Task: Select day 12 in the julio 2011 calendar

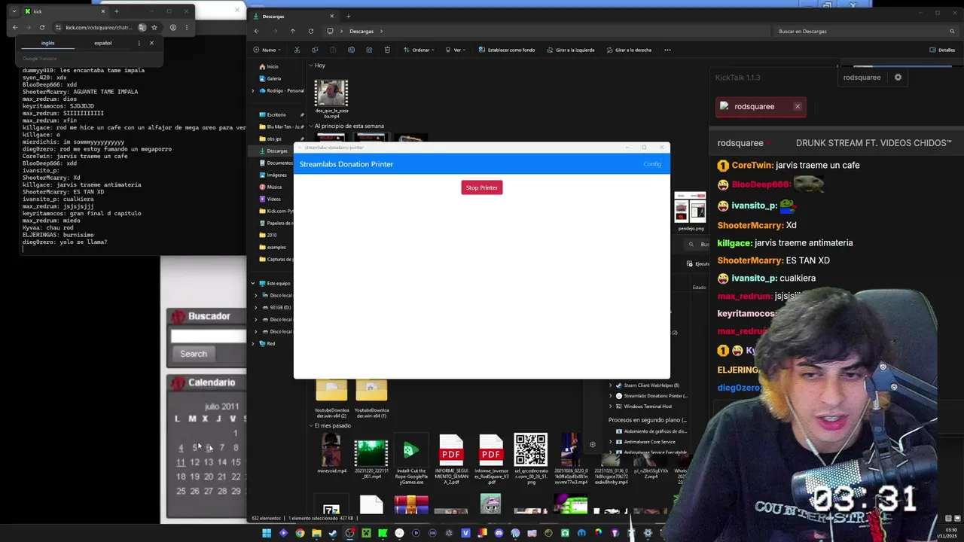Action: [x=194, y=462]
